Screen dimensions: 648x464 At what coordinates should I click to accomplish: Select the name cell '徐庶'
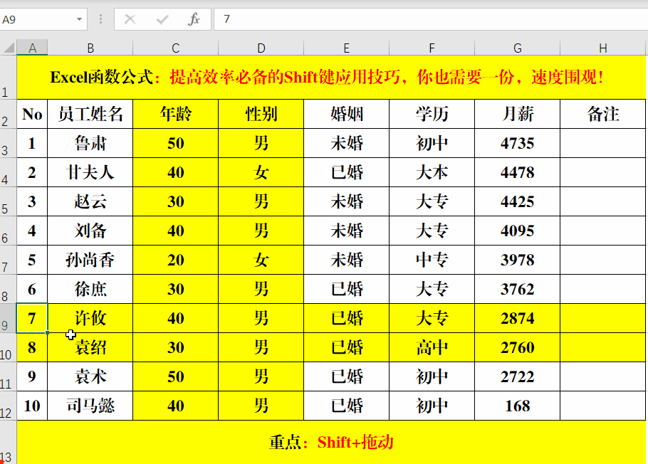click(90, 289)
